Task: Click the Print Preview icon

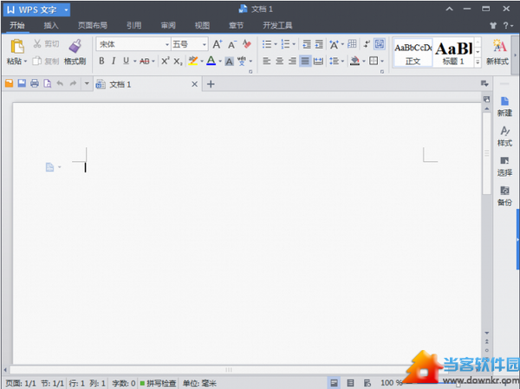Action: click(48, 83)
